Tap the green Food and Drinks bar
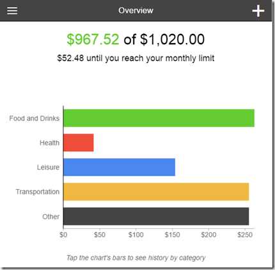The height and width of the screenshot is (270, 275). [x=159, y=118]
